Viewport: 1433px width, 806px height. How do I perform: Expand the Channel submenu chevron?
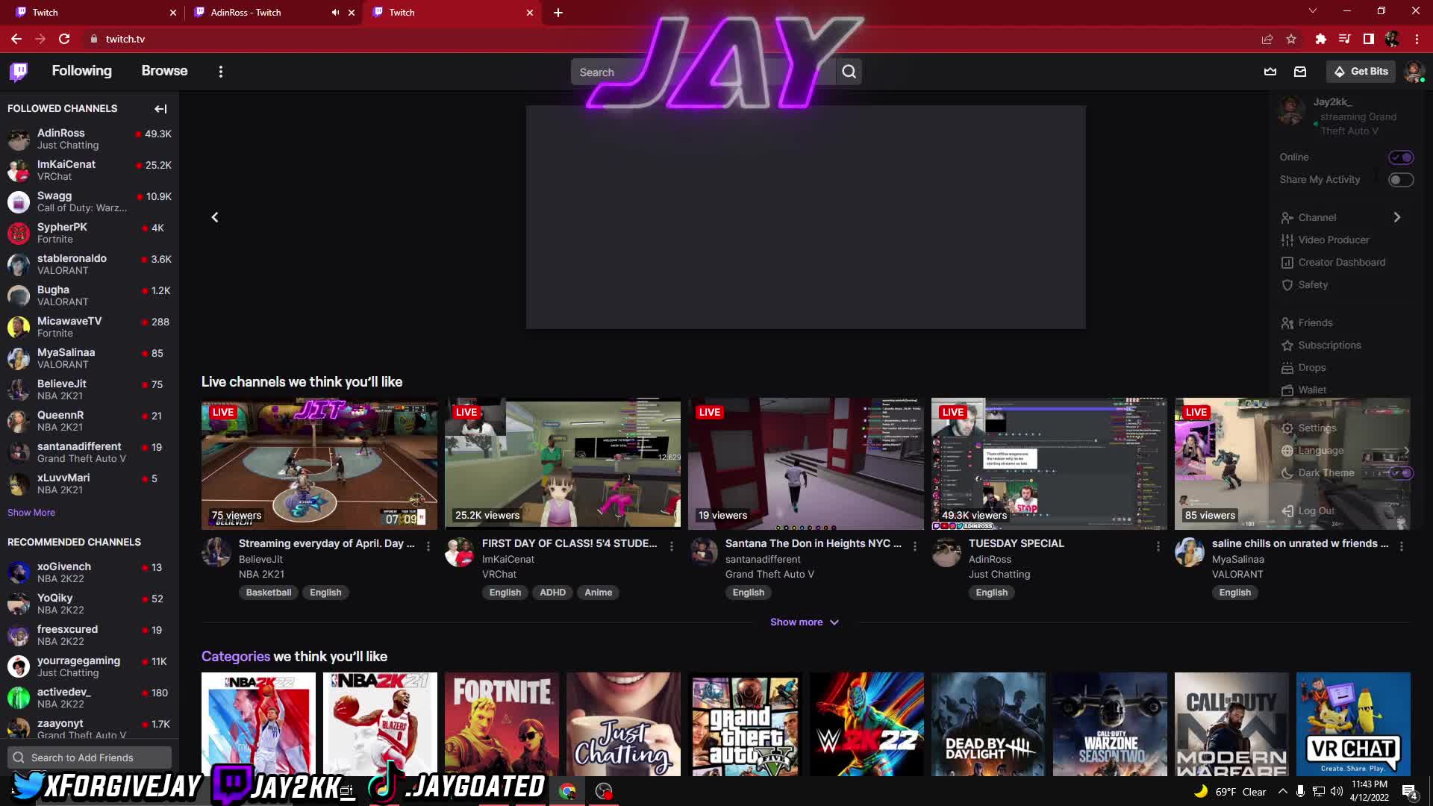pos(1397,217)
